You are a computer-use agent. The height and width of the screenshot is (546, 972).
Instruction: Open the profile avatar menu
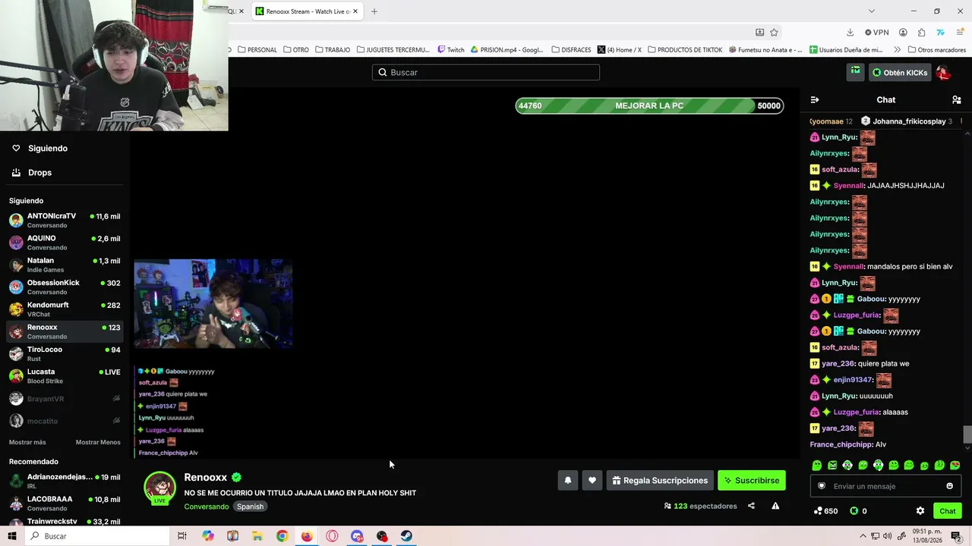(x=943, y=73)
